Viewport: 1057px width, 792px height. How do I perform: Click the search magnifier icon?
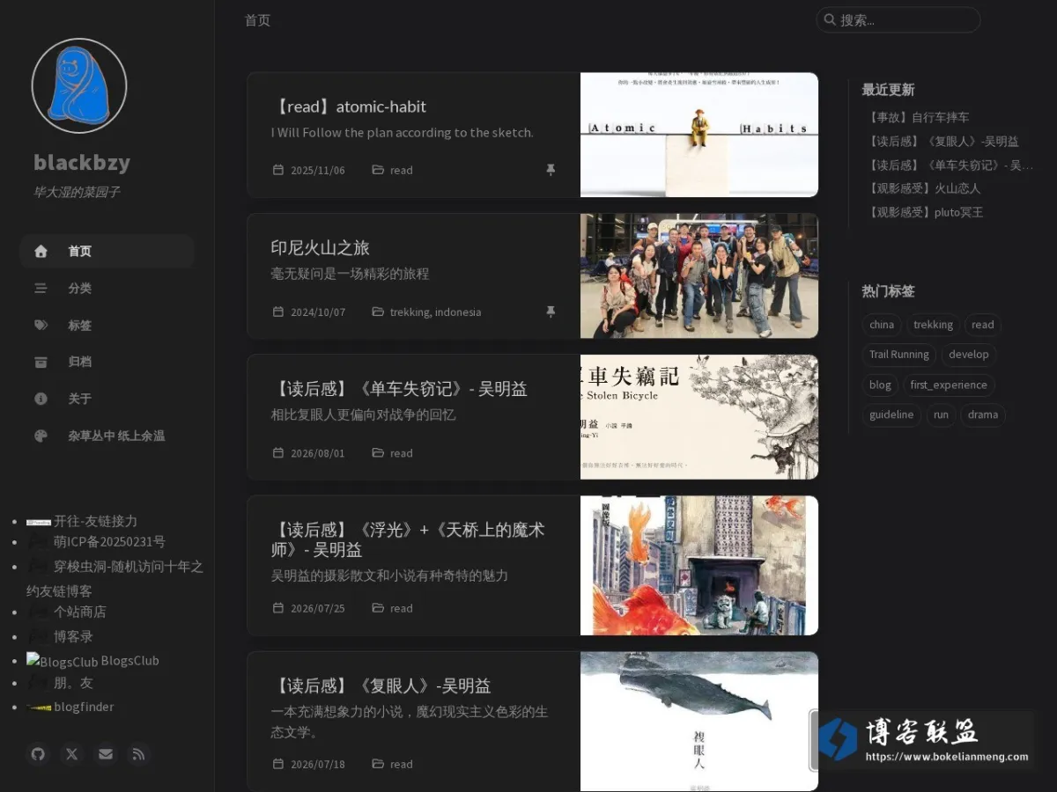click(x=829, y=19)
